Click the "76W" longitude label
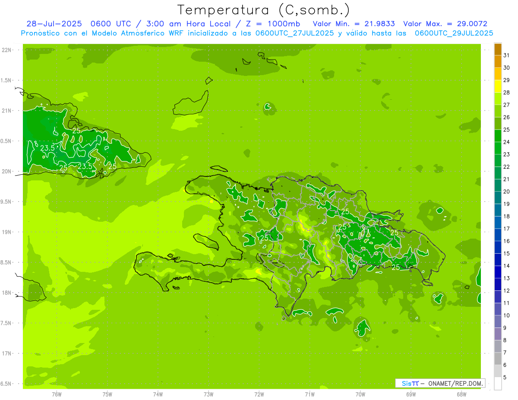Viewport: 518px width, 400px height. click(57, 394)
